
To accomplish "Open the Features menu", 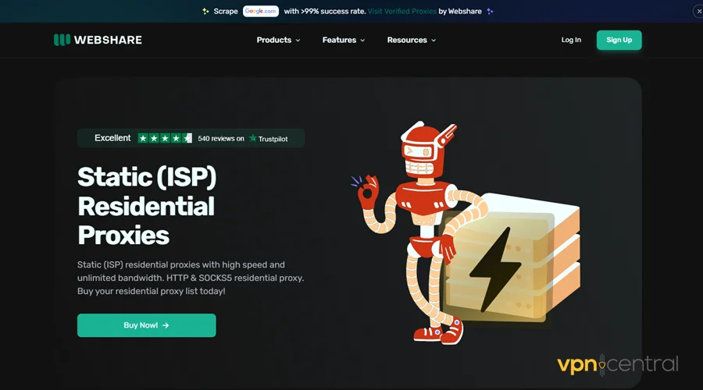I will point(344,40).
